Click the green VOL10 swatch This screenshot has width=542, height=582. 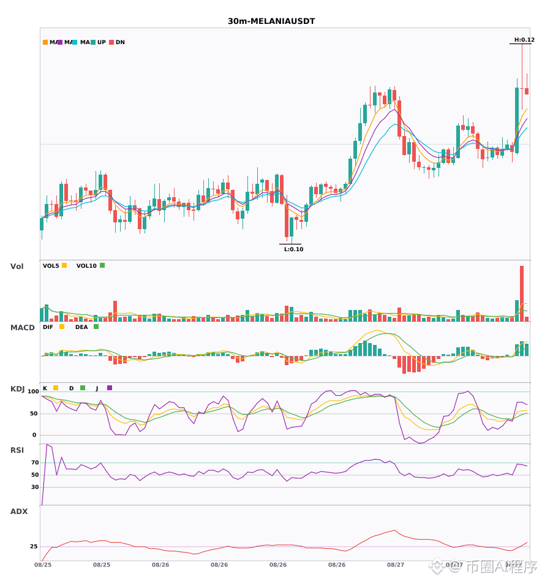(x=102, y=265)
